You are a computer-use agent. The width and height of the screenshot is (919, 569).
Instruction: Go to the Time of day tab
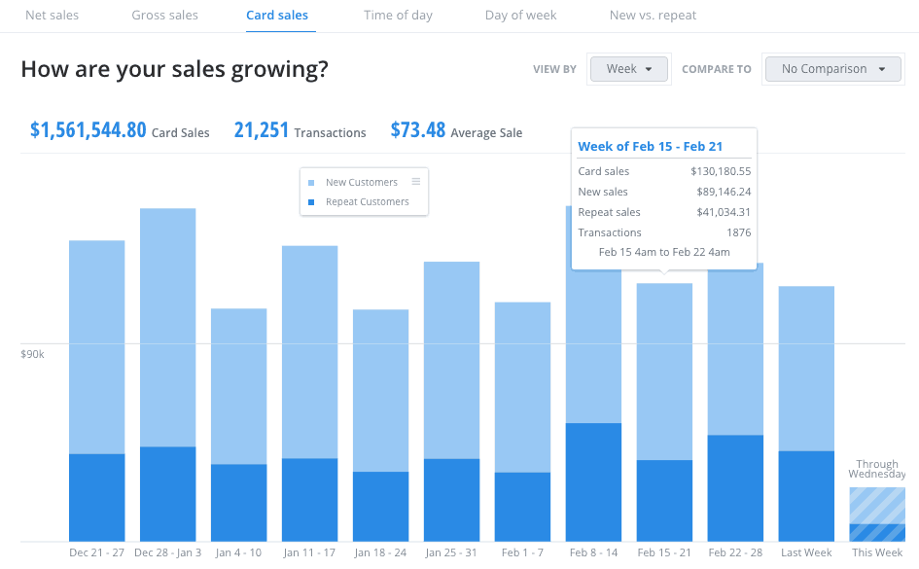[398, 16]
